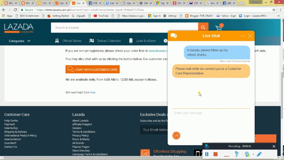Open the YouTube bookmark

[101, 16]
